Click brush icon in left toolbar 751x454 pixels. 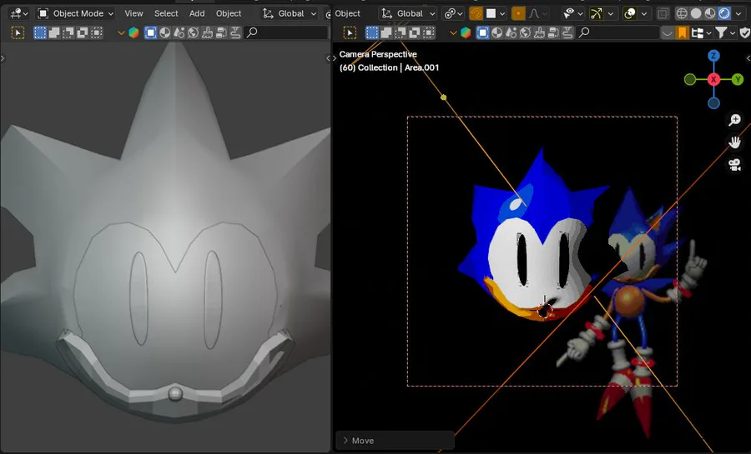208,32
